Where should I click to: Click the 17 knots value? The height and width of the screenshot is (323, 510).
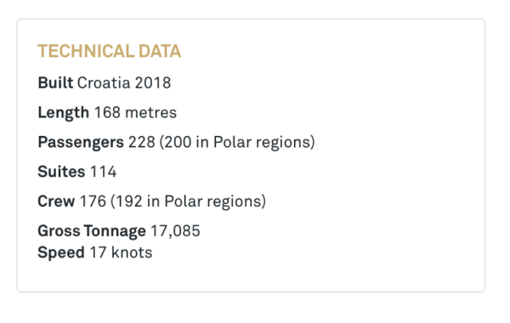[x=121, y=252]
